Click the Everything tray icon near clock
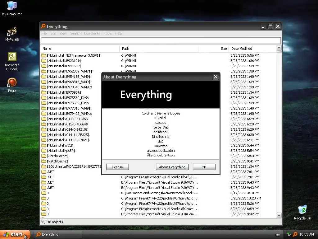Image resolution: width=318 pixels, height=239 pixels. [x=295, y=234]
